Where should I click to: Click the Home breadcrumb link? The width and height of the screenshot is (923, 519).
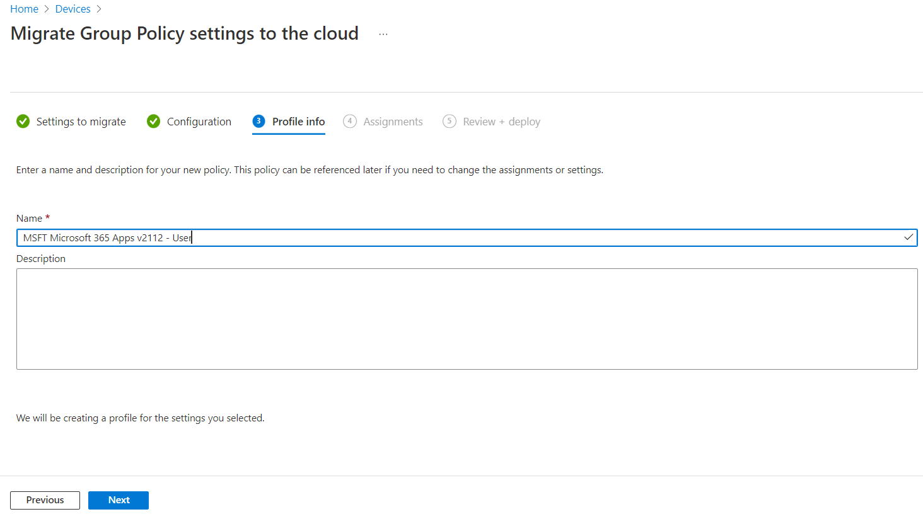click(24, 9)
